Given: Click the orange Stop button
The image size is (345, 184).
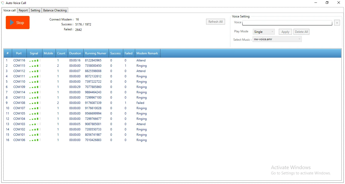Looking at the screenshot, I should (18, 22).
